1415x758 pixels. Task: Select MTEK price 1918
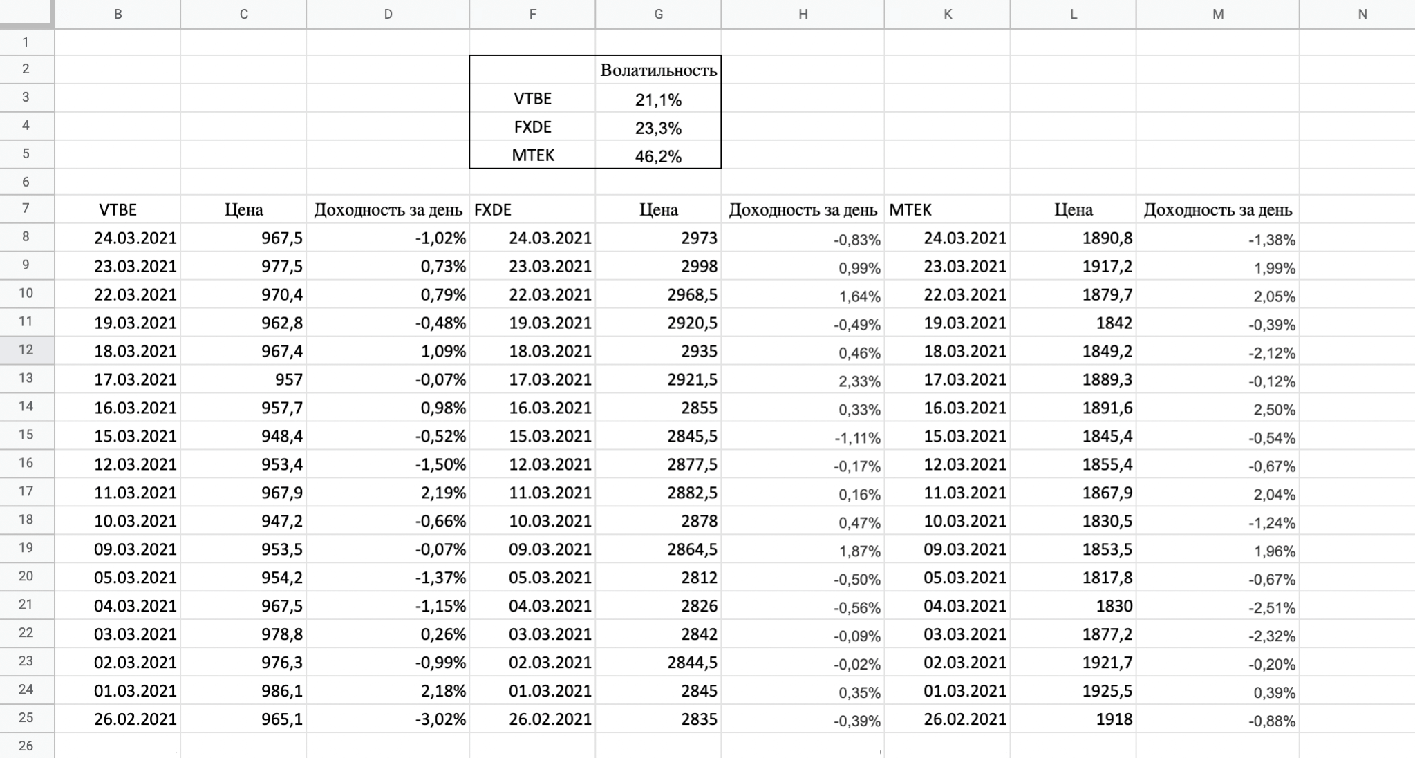click(1073, 719)
